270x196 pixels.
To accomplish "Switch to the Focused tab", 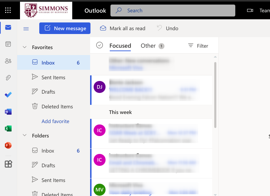I will [x=120, y=46].
